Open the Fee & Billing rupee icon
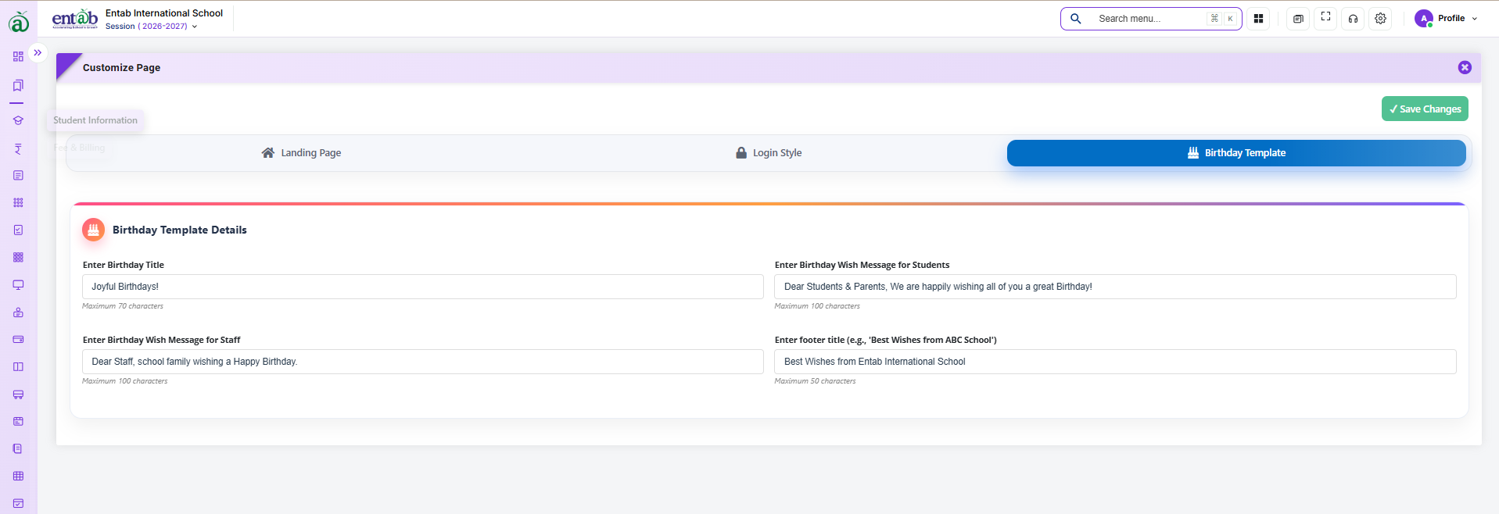 point(18,148)
